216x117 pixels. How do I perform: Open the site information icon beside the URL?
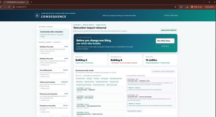(x=14, y=7)
